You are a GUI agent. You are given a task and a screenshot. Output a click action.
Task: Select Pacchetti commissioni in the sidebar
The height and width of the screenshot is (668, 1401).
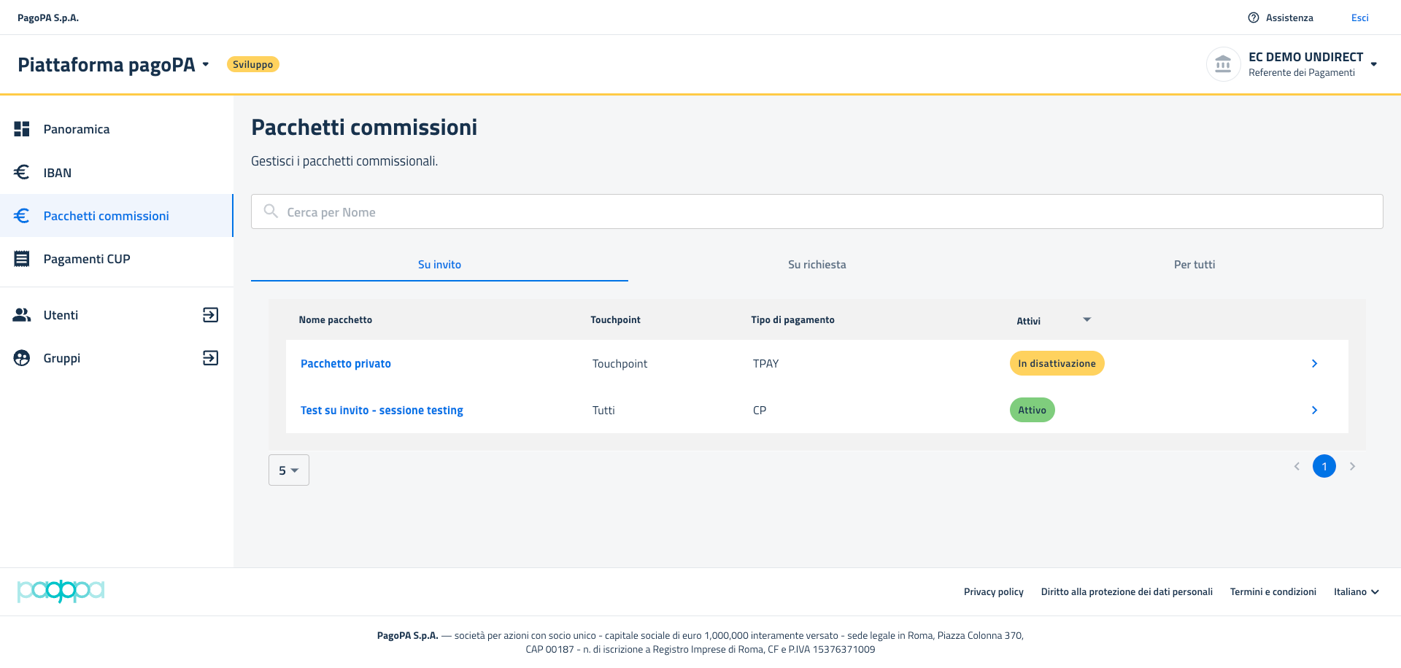pos(107,216)
